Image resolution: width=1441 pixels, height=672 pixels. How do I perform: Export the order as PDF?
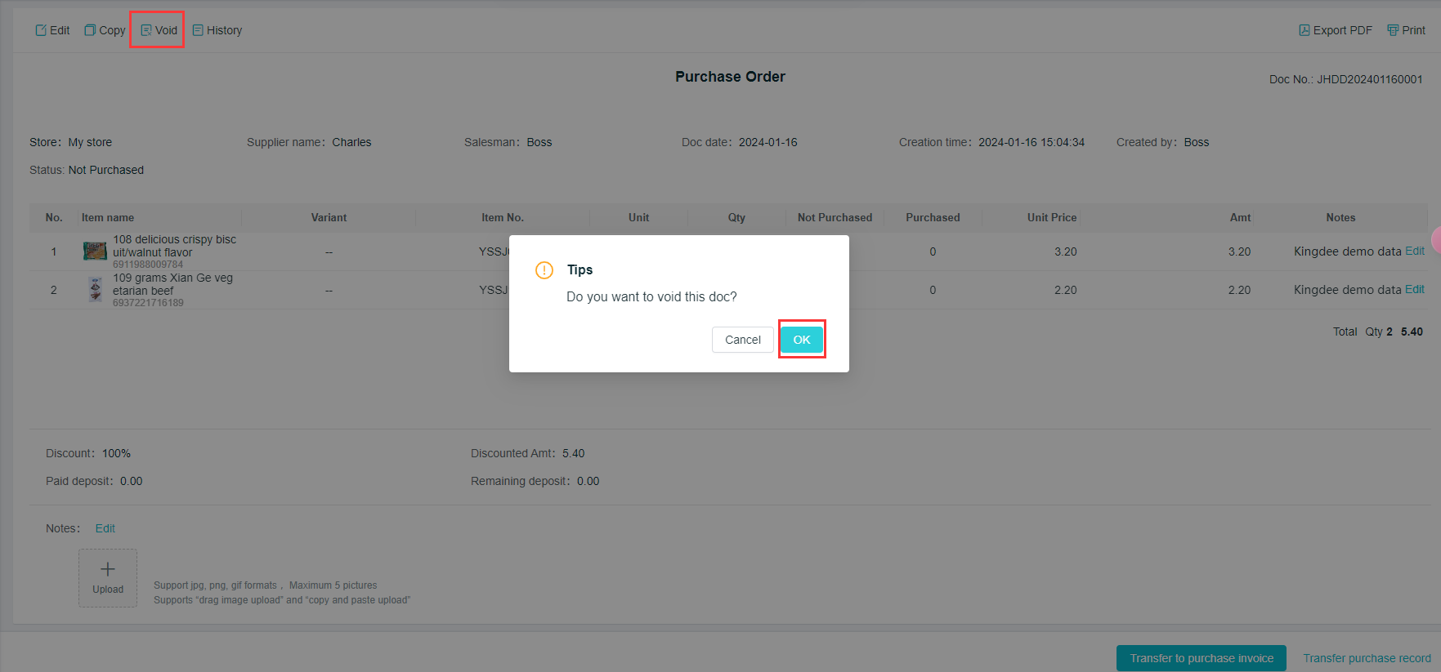pyautogui.click(x=1335, y=30)
